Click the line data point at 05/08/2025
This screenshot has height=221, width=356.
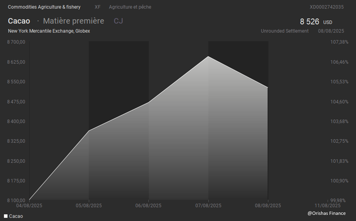(x=89, y=131)
